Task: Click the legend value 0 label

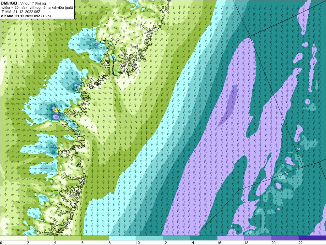Action: (x=1, y=243)
